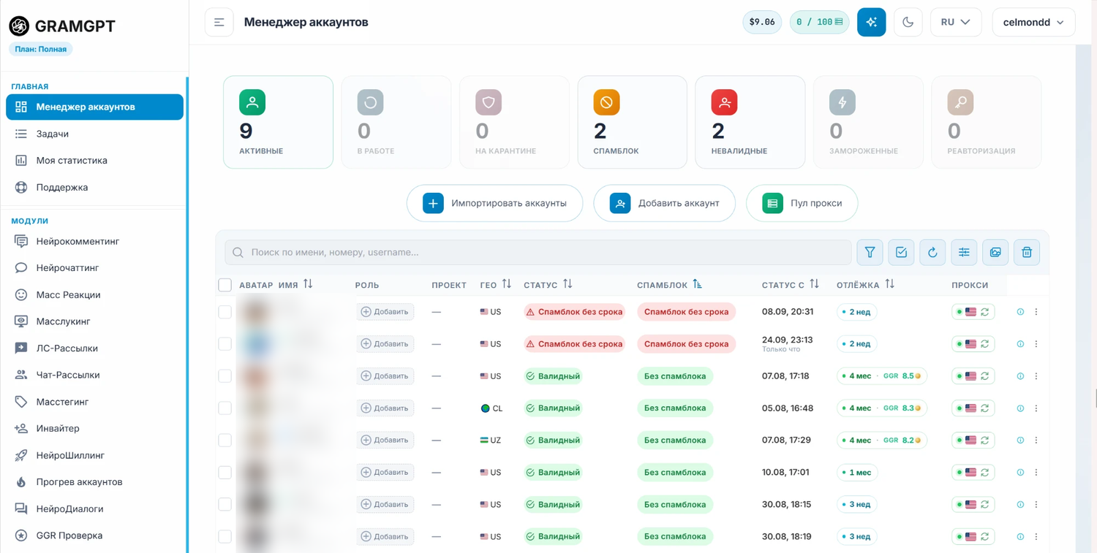
Task: Open the three-dot menu for 08.09 row
Action: 1036,312
